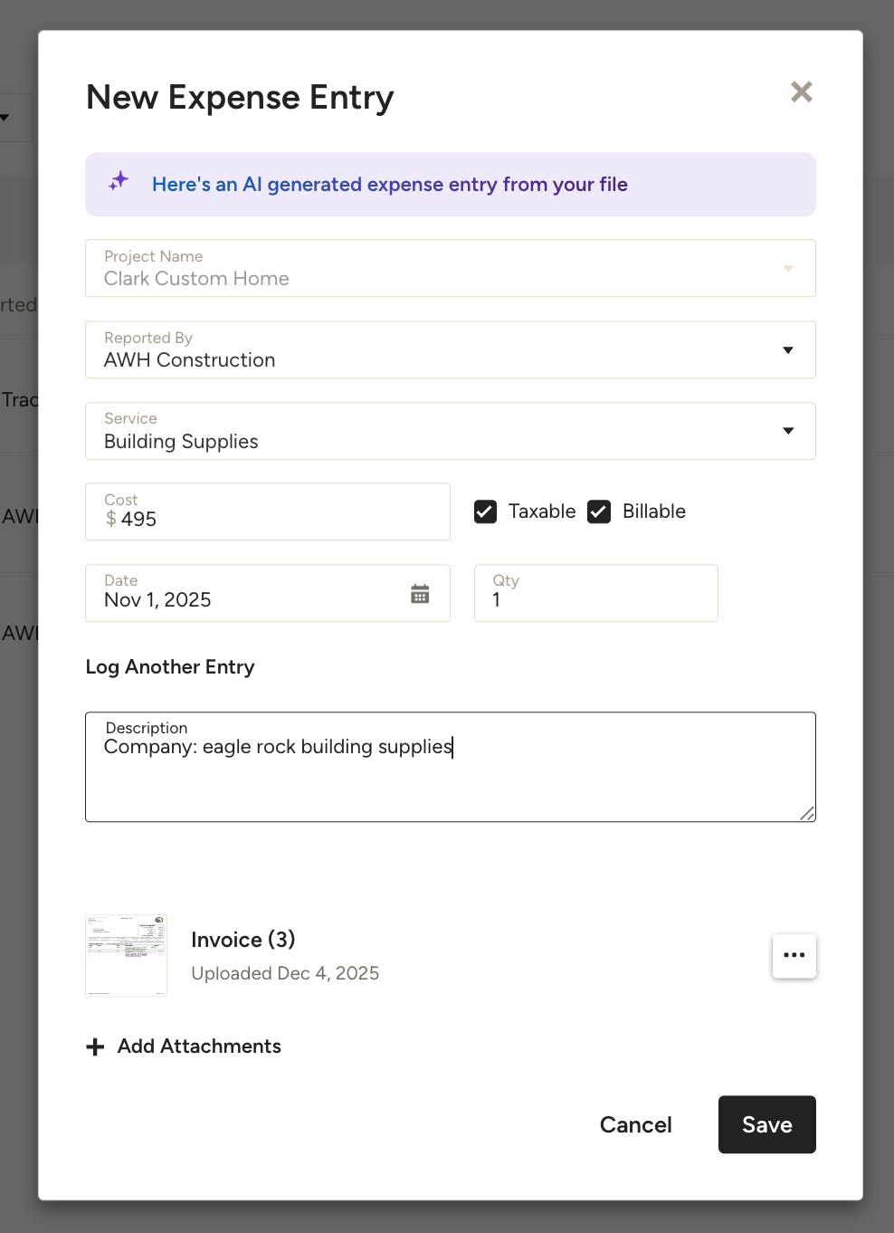The width and height of the screenshot is (894, 1233).
Task: Click the AI sparkle icon in banner
Action: coord(119,181)
